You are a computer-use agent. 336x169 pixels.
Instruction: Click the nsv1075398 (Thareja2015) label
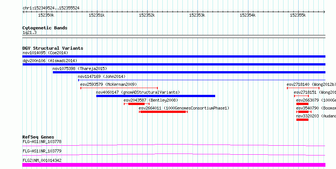pos(80,69)
